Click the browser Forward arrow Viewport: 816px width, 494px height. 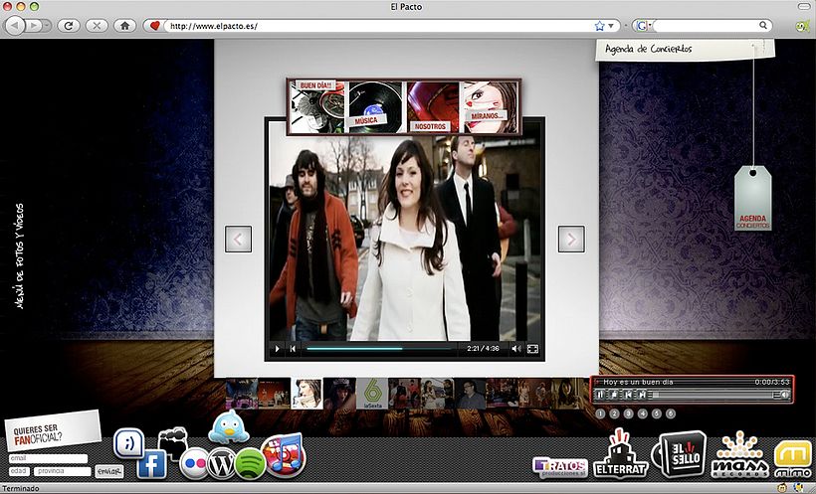(x=34, y=25)
